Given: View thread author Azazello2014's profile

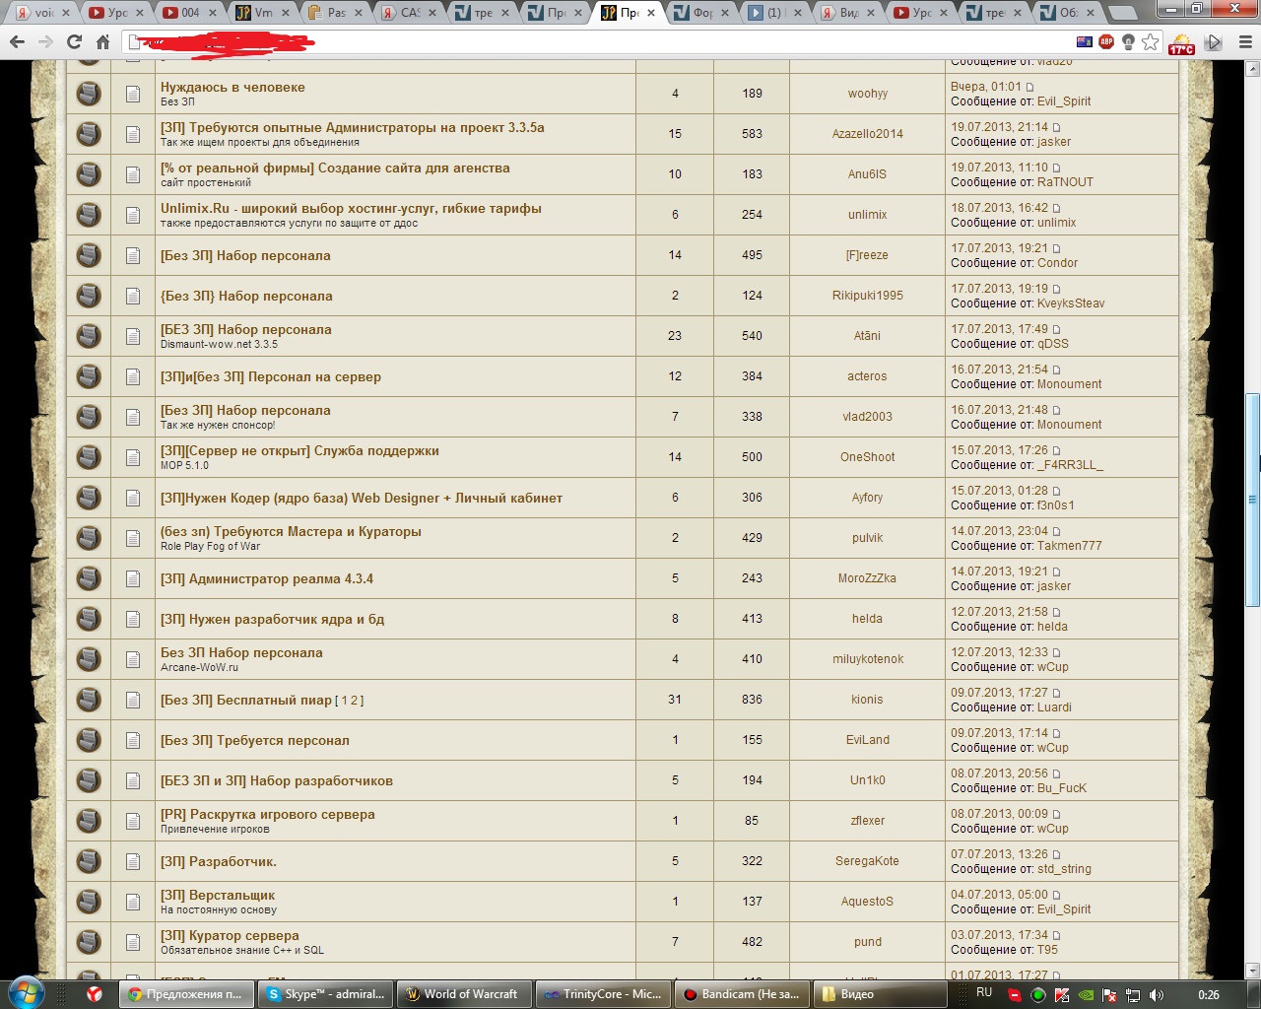Looking at the screenshot, I should (x=867, y=134).
